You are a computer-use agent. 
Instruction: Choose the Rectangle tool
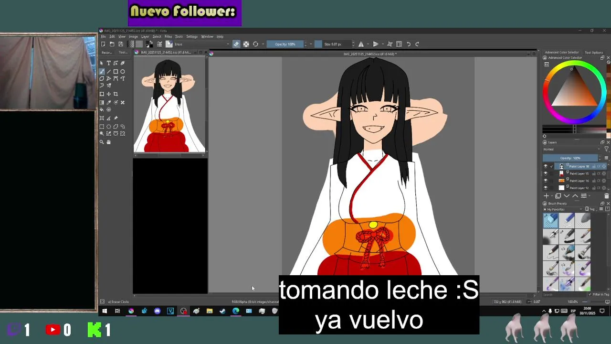116,71
